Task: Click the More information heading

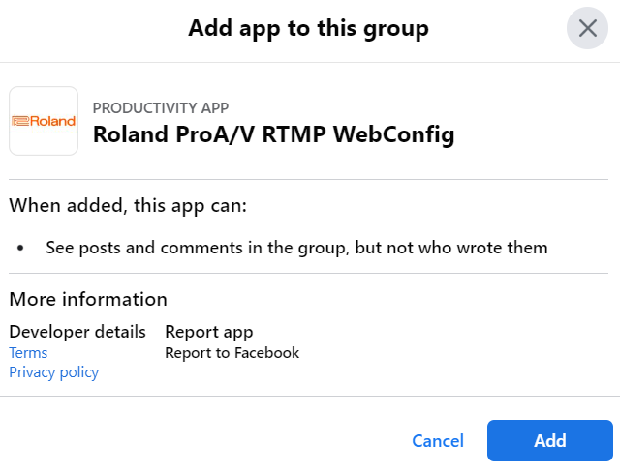Action: [x=88, y=299]
